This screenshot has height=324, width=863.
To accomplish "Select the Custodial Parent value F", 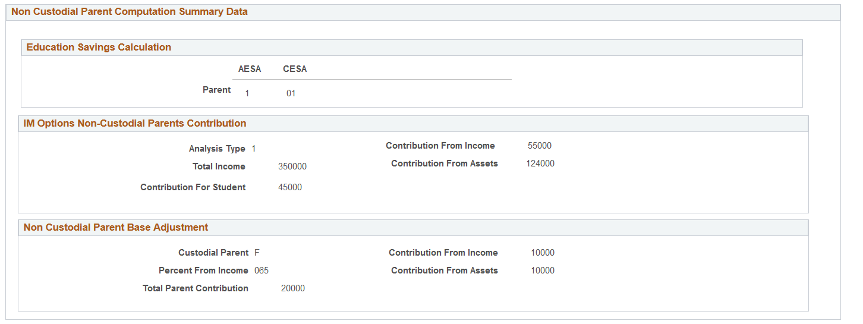I will pos(257,253).
